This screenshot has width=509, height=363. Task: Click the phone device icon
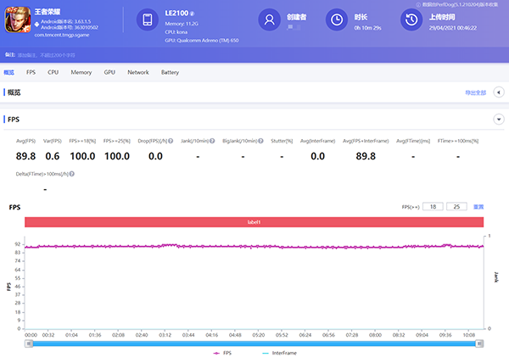click(148, 20)
